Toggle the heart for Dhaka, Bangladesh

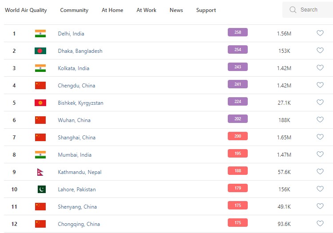[320, 51]
